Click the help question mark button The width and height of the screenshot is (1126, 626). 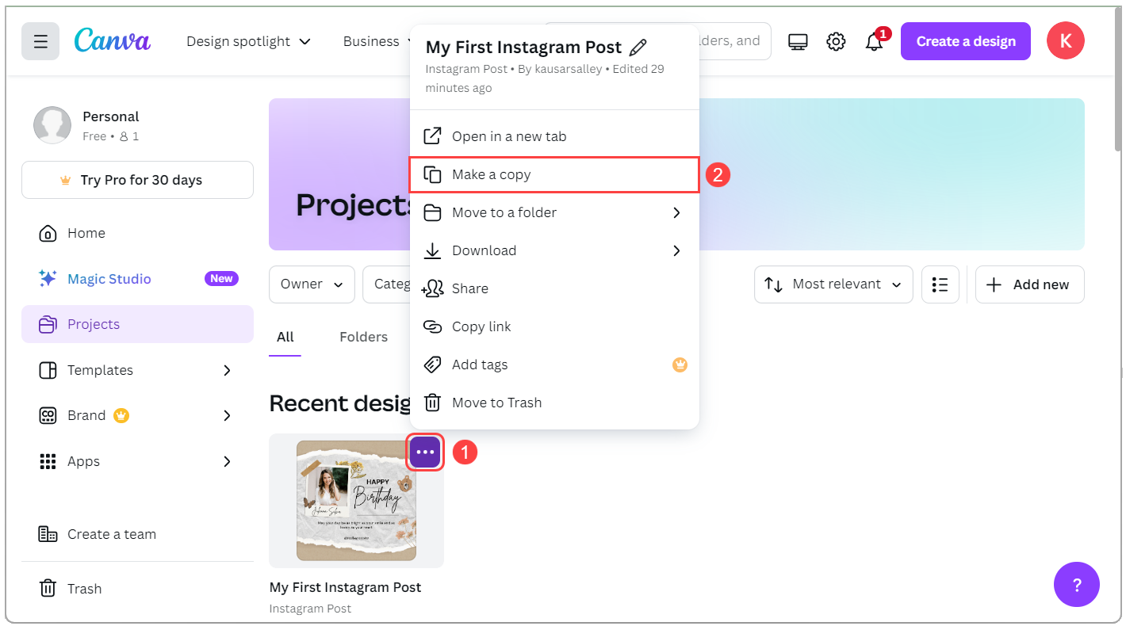pos(1077,585)
